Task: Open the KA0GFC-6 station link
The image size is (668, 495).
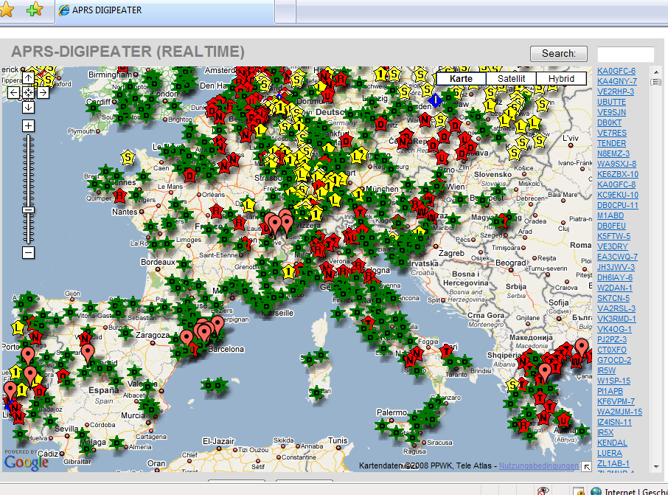Action: (x=616, y=71)
